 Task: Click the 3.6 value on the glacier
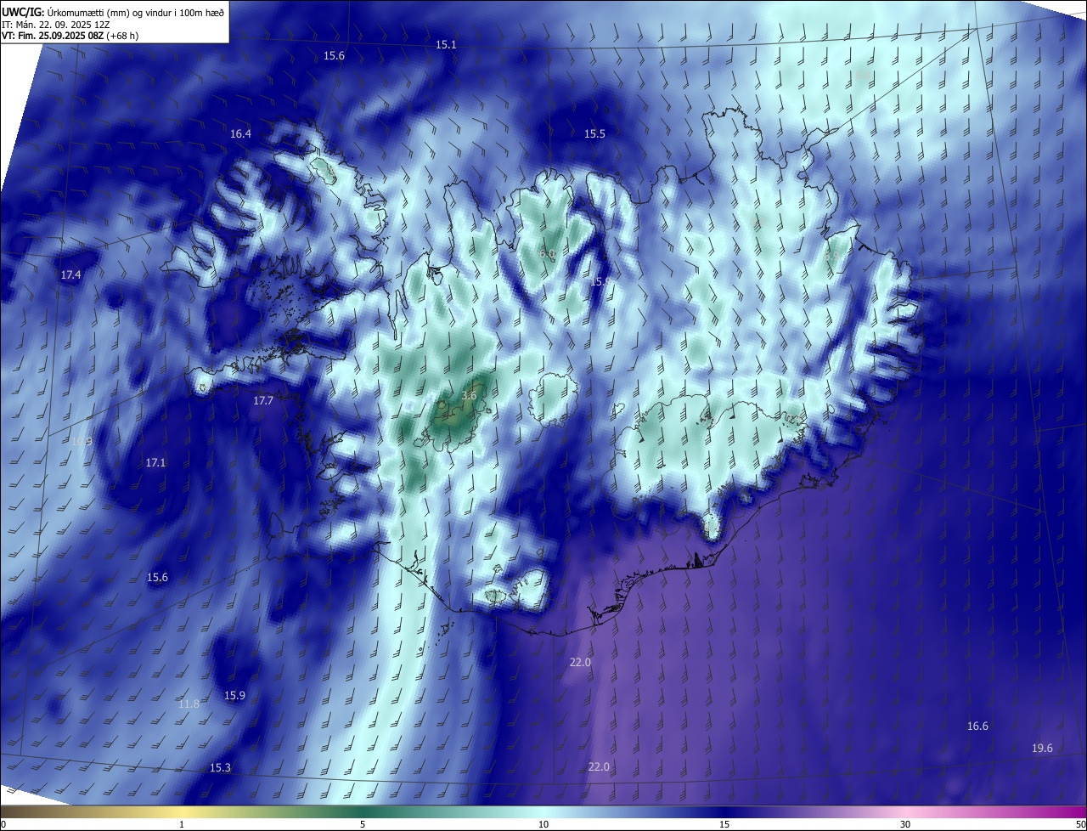(469, 396)
